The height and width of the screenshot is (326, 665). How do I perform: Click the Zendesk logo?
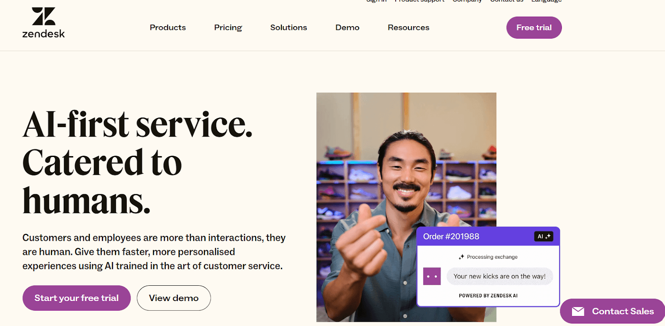point(44,23)
